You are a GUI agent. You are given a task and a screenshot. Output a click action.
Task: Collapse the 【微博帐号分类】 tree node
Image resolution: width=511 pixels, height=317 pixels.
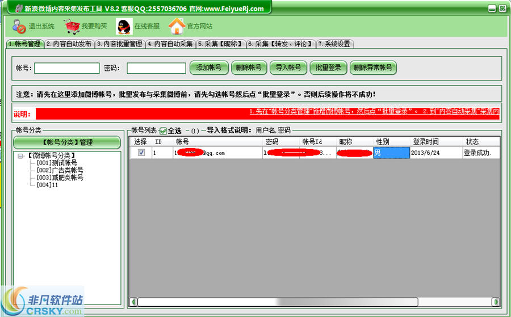20,156
